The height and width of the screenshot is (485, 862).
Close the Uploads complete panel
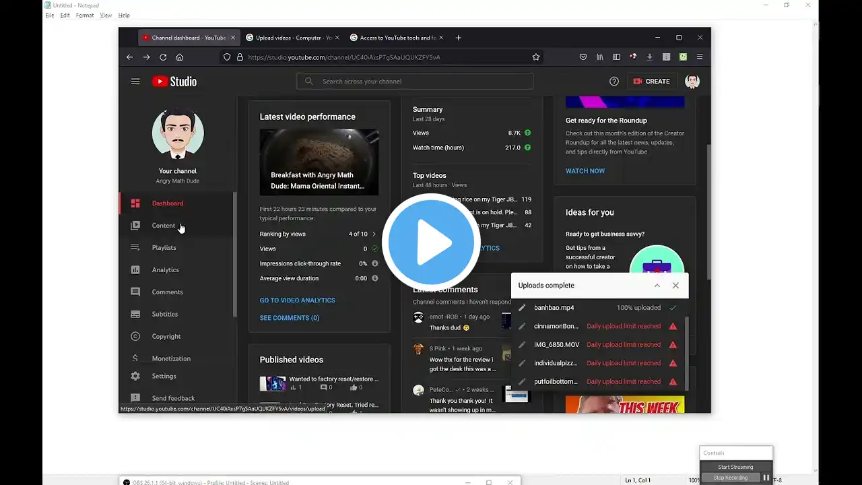[675, 286]
